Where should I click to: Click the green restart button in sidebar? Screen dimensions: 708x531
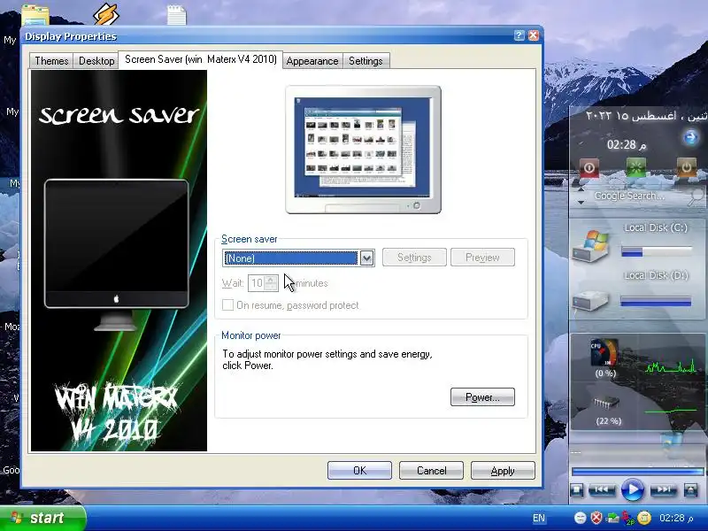click(636, 168)
